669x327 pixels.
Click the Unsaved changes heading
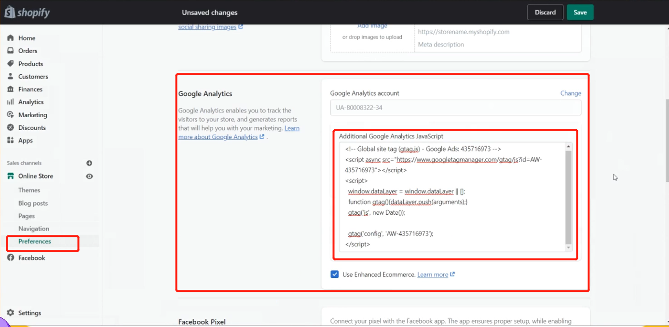tap(210, 13)
